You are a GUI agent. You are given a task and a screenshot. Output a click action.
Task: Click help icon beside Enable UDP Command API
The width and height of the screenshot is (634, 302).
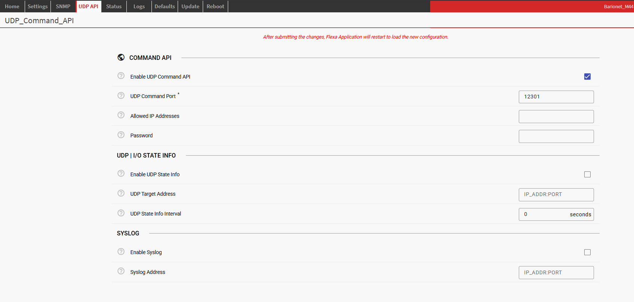(x=121, y=76)
